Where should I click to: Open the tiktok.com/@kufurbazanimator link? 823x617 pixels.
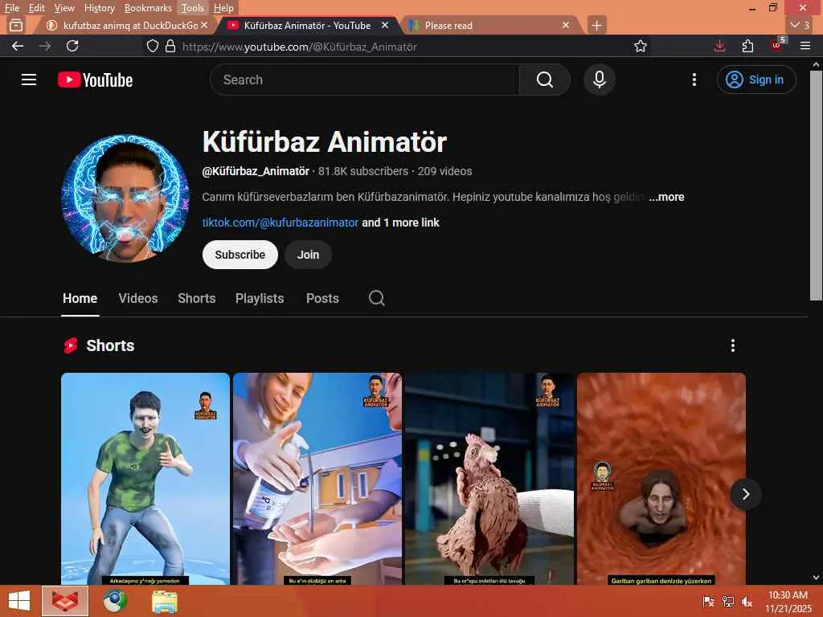coord(280,223)
